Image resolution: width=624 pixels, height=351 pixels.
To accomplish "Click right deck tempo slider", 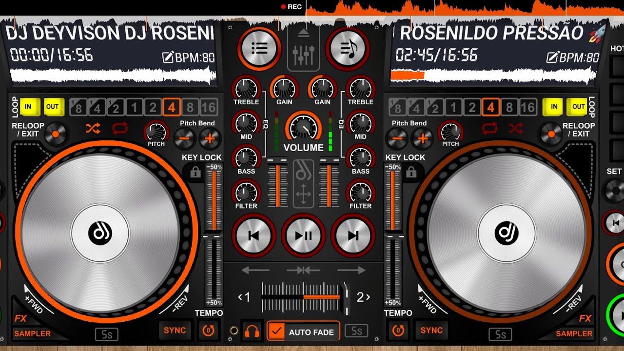I will 392,235.
